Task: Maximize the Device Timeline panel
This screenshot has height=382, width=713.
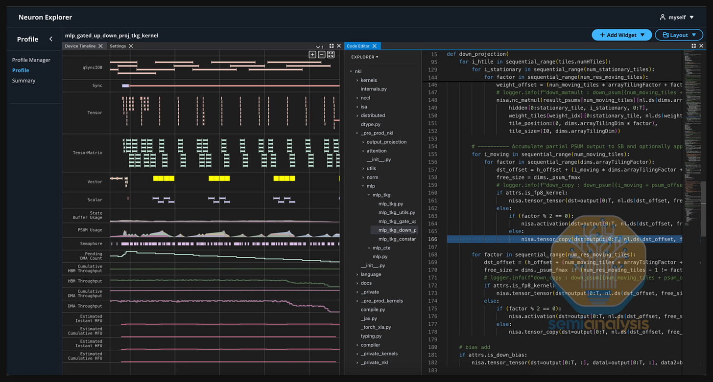Action: [x=332, y=46]
